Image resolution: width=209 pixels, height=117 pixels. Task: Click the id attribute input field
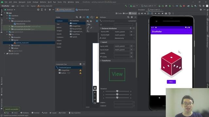(123, 25)
